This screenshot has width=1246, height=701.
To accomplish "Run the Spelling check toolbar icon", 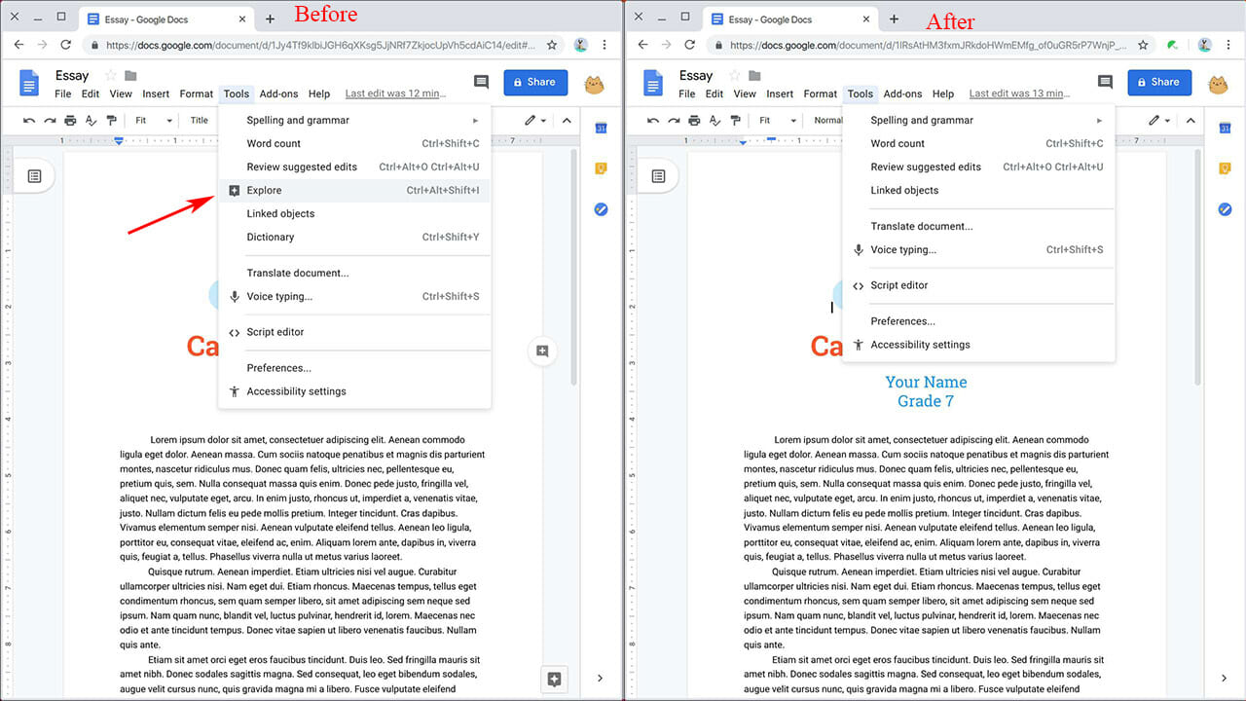I will [x=90, y=120].
